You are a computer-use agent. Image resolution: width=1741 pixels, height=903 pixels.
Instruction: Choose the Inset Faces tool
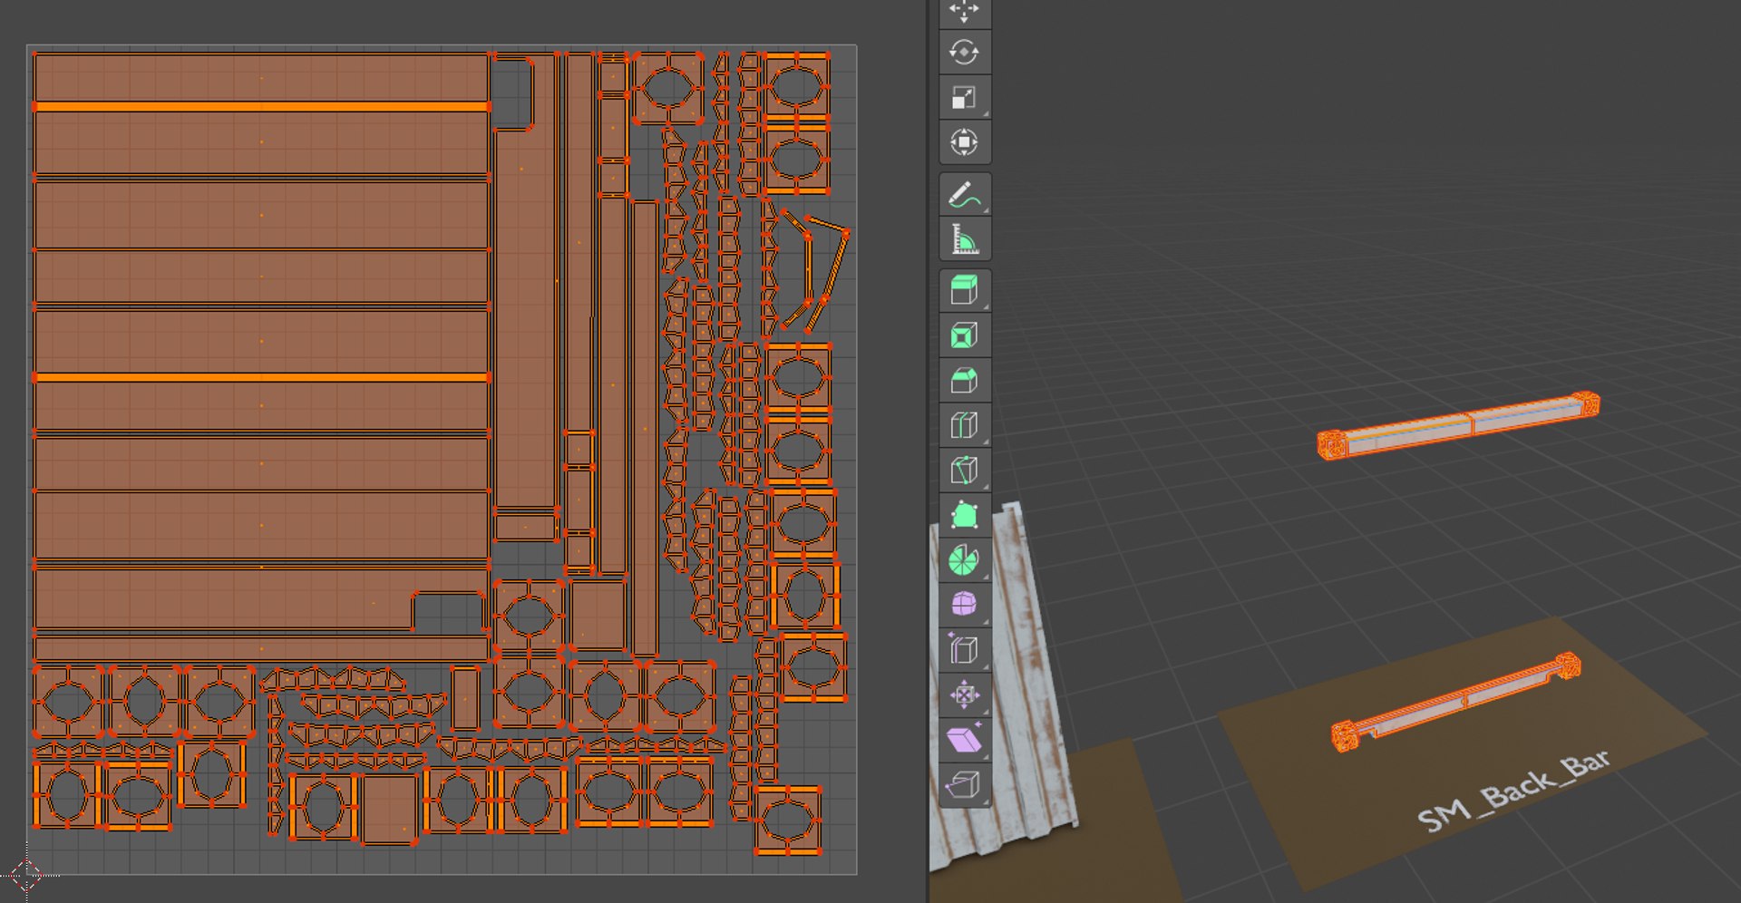click(964, 336)
